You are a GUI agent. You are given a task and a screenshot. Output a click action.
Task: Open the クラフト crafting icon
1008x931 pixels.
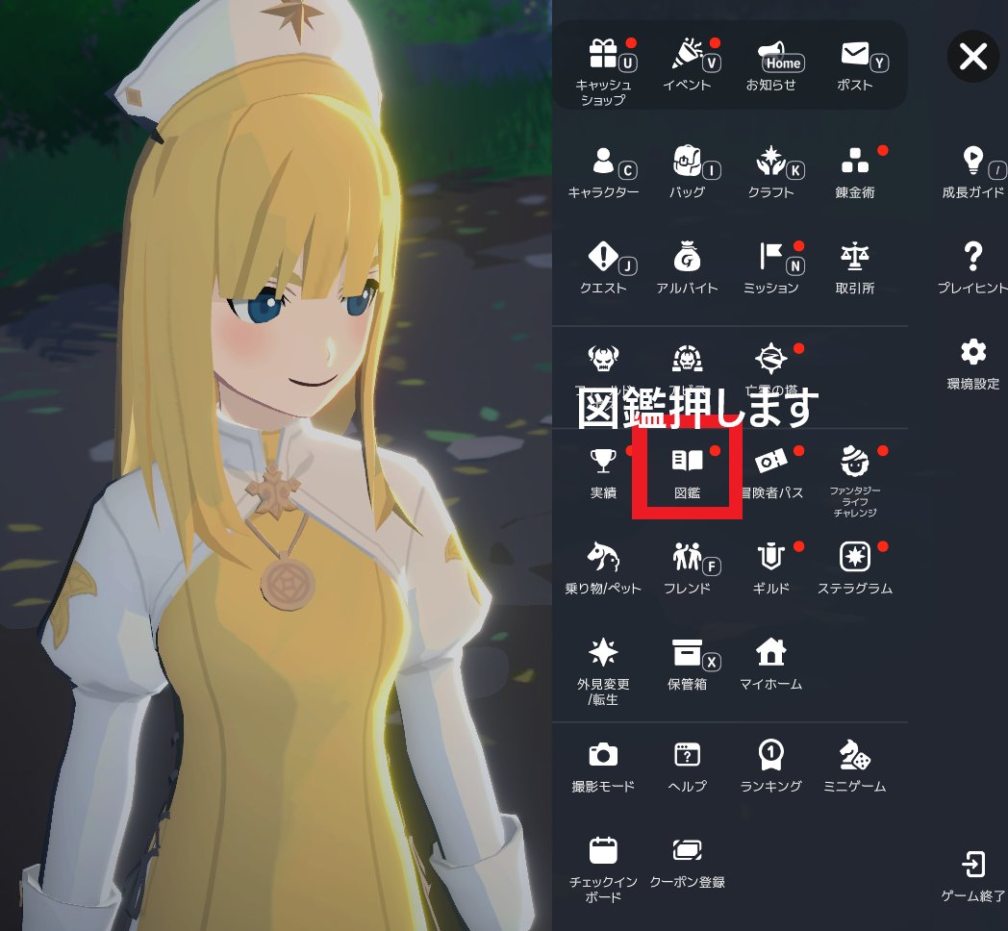[770, 161]
